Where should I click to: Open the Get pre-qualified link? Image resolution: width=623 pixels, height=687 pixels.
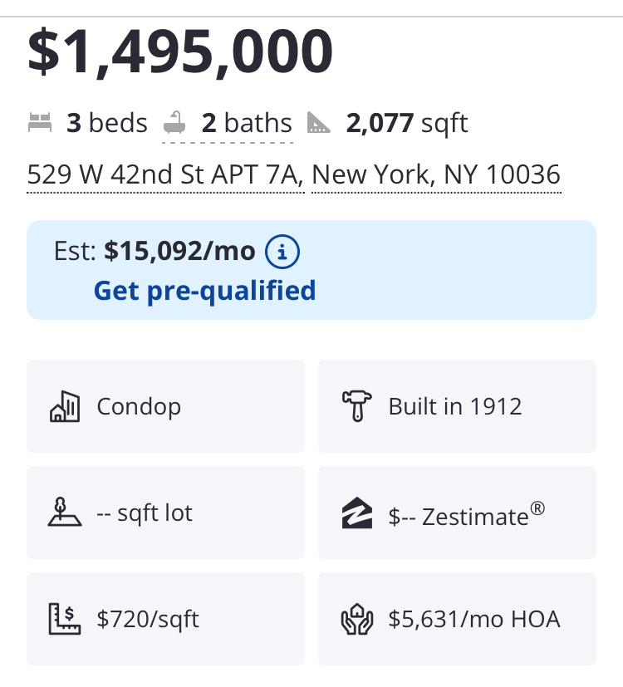click(x=204, y=291)
